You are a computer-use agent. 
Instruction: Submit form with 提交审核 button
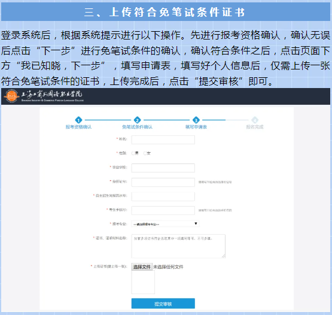tap(163, 304)
